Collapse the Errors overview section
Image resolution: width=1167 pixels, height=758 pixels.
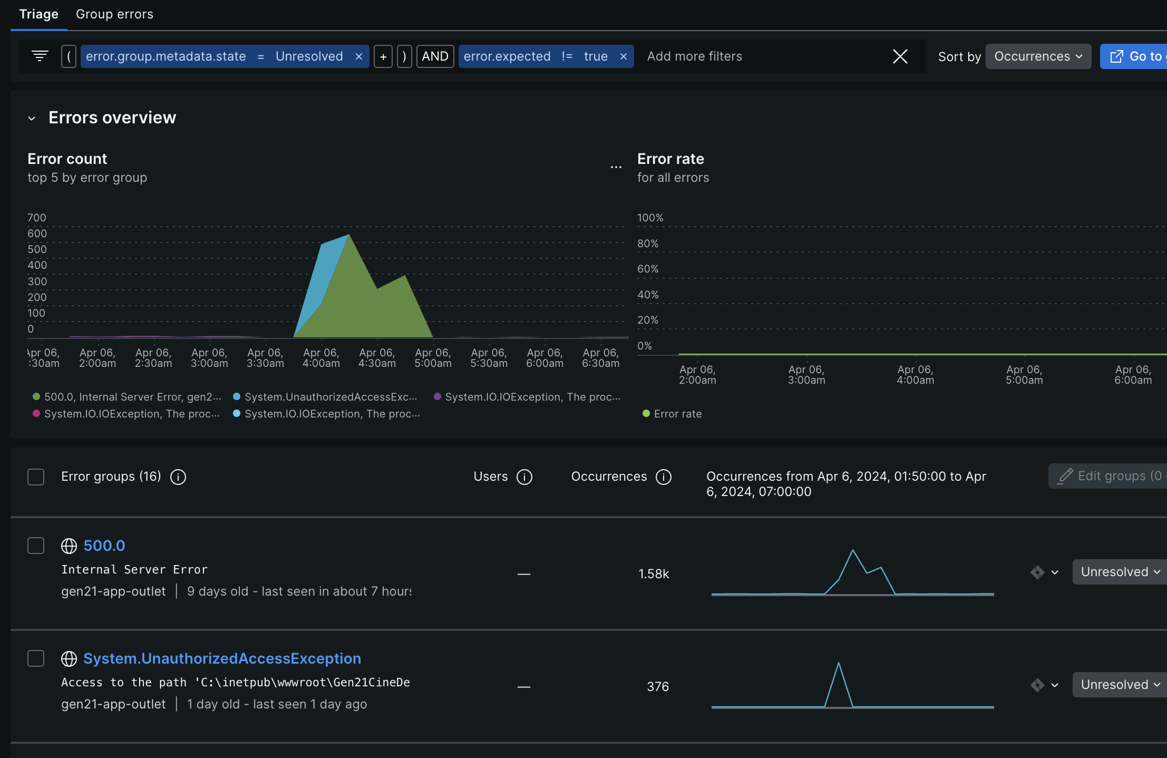[x=32, y=119]
